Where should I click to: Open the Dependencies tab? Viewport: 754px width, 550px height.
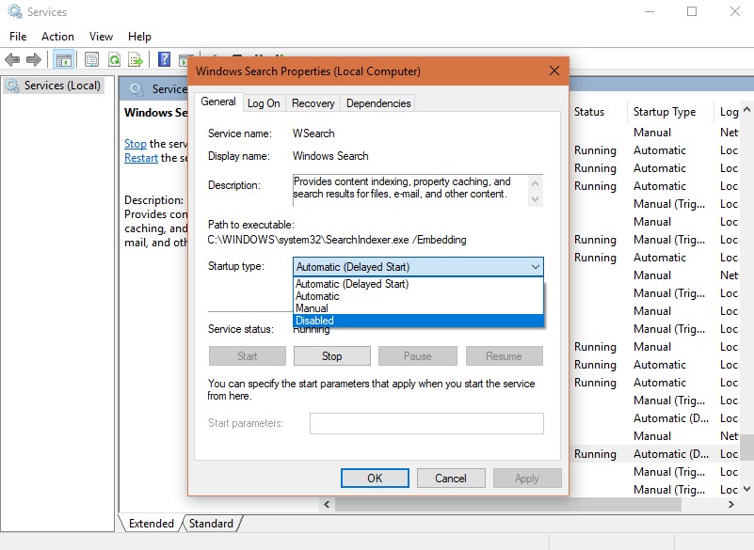(x=377, y=103)
